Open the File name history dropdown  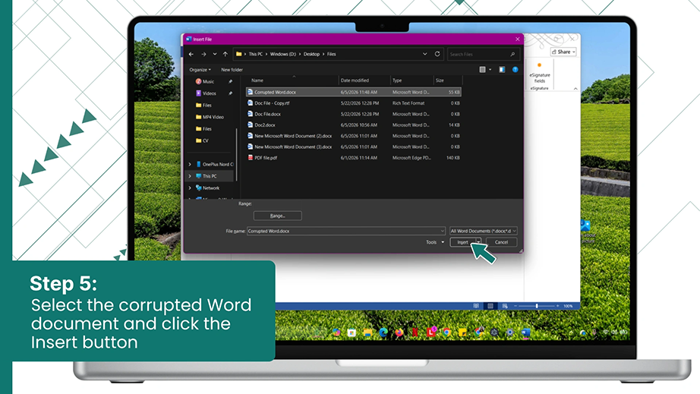pos(442,231)
